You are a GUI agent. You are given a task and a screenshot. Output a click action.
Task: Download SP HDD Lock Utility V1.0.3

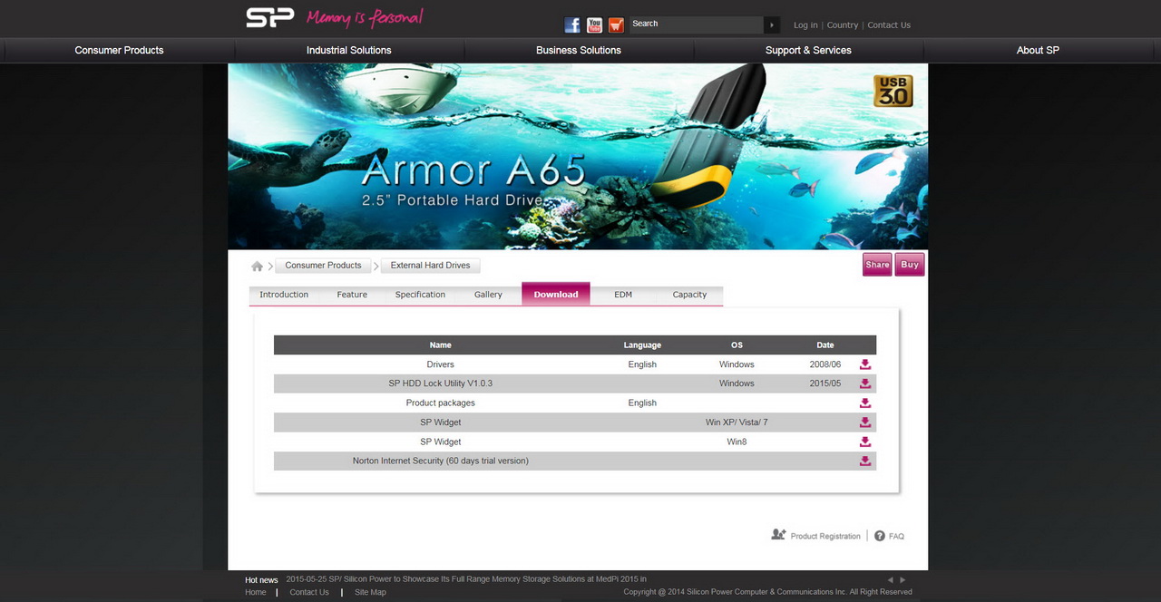865,384
